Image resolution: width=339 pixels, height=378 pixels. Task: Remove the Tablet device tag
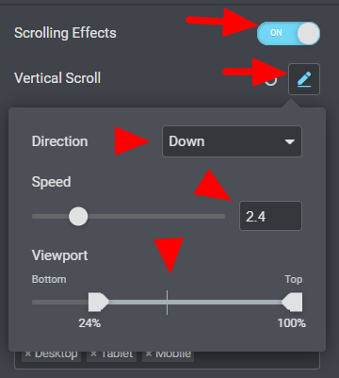pyautogui.click(x=93, y=354)
